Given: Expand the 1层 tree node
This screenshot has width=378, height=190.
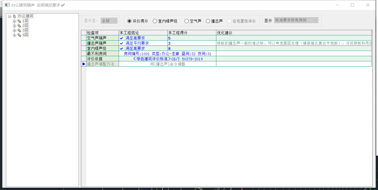Looking at the screenshot, I should point(15,21).
